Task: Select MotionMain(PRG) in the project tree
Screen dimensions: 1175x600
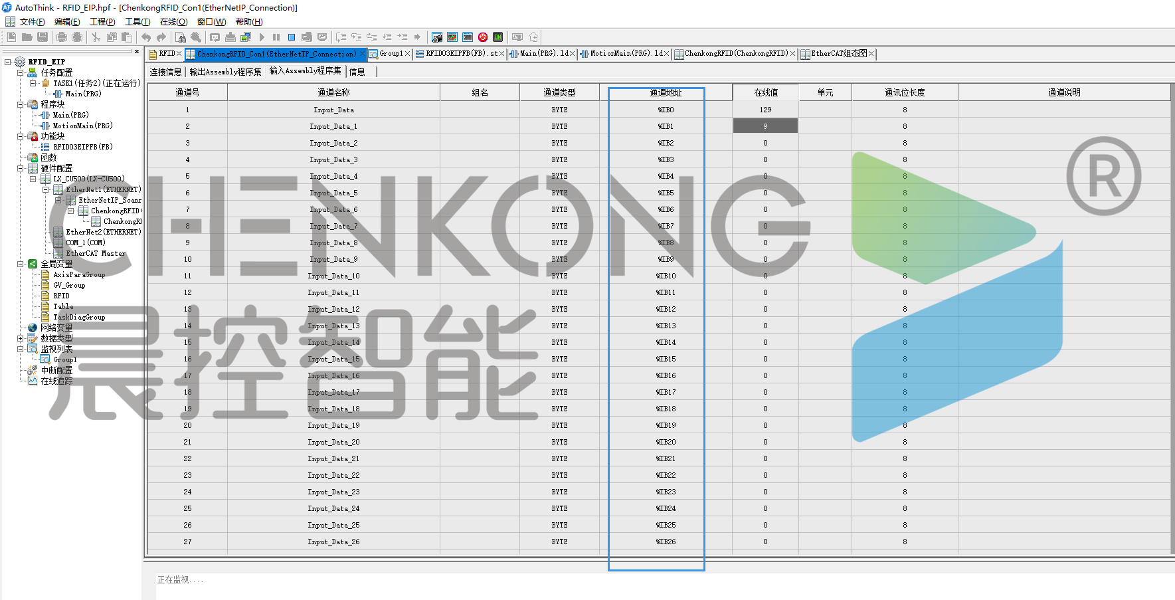Action: click(x=82, y=126)
